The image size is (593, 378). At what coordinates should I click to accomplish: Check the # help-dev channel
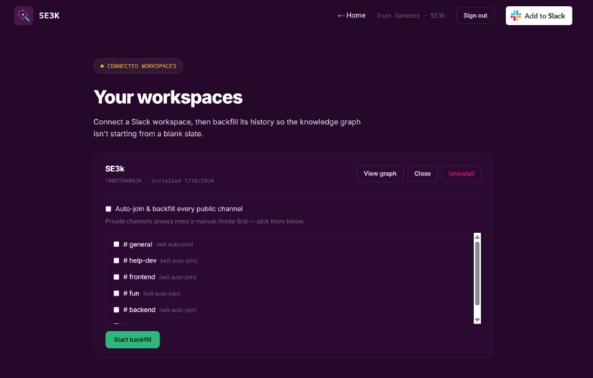(116, 260)
